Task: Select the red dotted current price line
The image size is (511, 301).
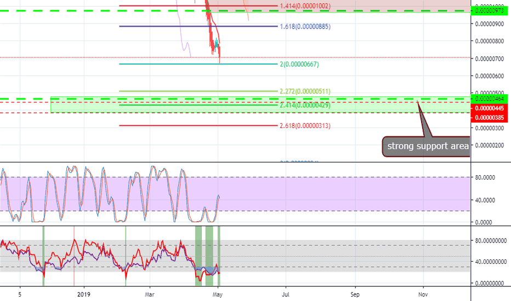Action: point(235,57)
